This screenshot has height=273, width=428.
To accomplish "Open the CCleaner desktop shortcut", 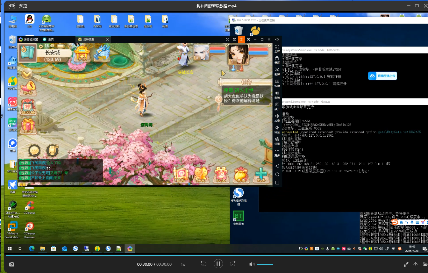I will (30, 207).
